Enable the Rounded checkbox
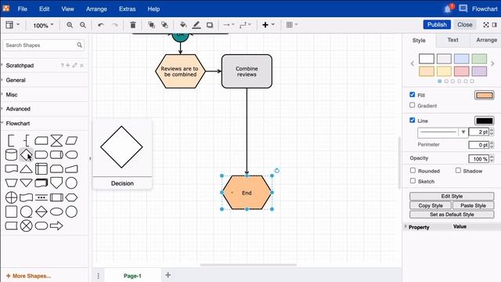The width and height of the screenshot is (501, 282). pos(413,171)
